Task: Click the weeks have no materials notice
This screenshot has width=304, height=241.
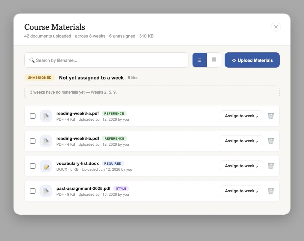Action: point(152,92)
